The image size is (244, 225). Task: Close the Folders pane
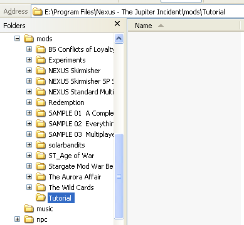(117, 24)
